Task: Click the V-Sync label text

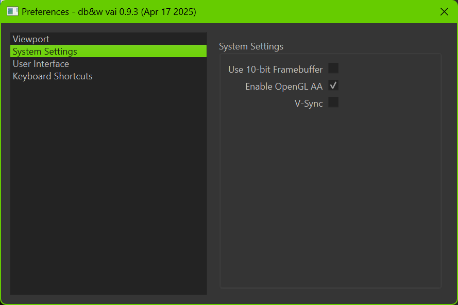Action: click(309, 104)
